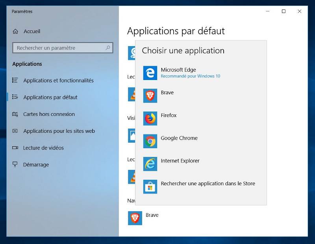The height and width of the screenshot is (244, 315).
Task: Open Applications pour les sites web
Action: pos(63,131)
